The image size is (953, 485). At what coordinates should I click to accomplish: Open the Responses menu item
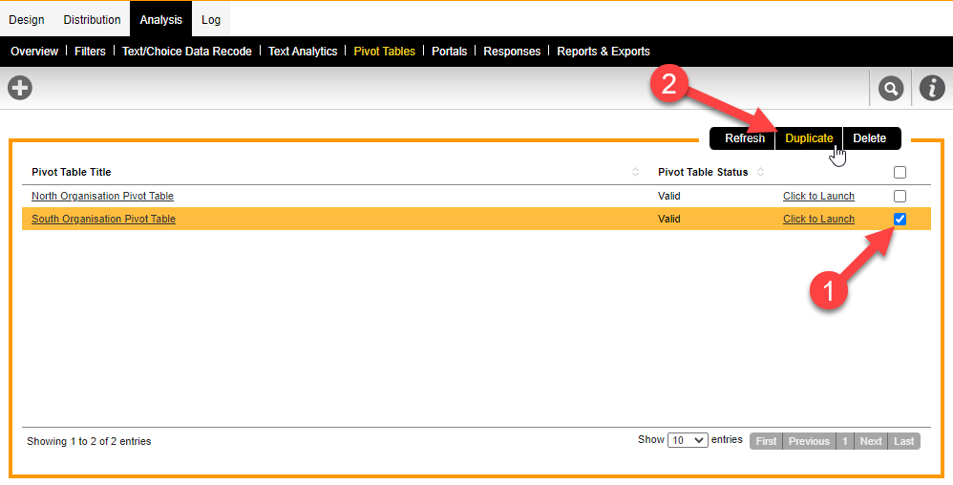[x=512, y=52]
